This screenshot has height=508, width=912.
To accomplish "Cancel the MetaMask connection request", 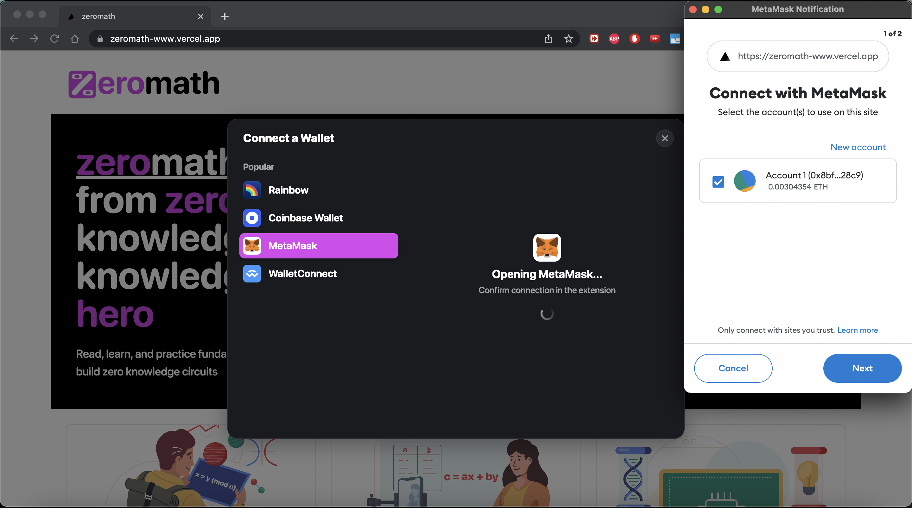I will click(733, 368).
